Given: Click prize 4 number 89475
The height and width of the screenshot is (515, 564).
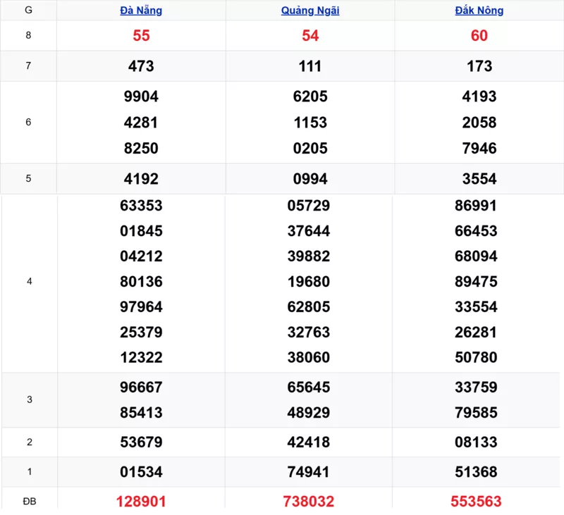Looking at the screenshot, I should tap(477, 282).
